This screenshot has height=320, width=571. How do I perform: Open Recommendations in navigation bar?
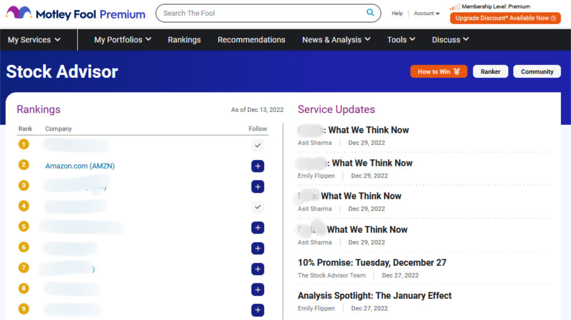[x=251, y=40]
